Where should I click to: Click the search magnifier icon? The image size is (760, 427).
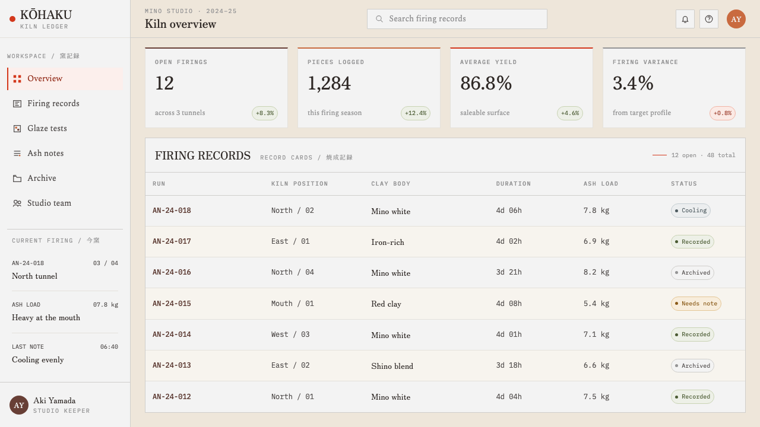(379, 19)
